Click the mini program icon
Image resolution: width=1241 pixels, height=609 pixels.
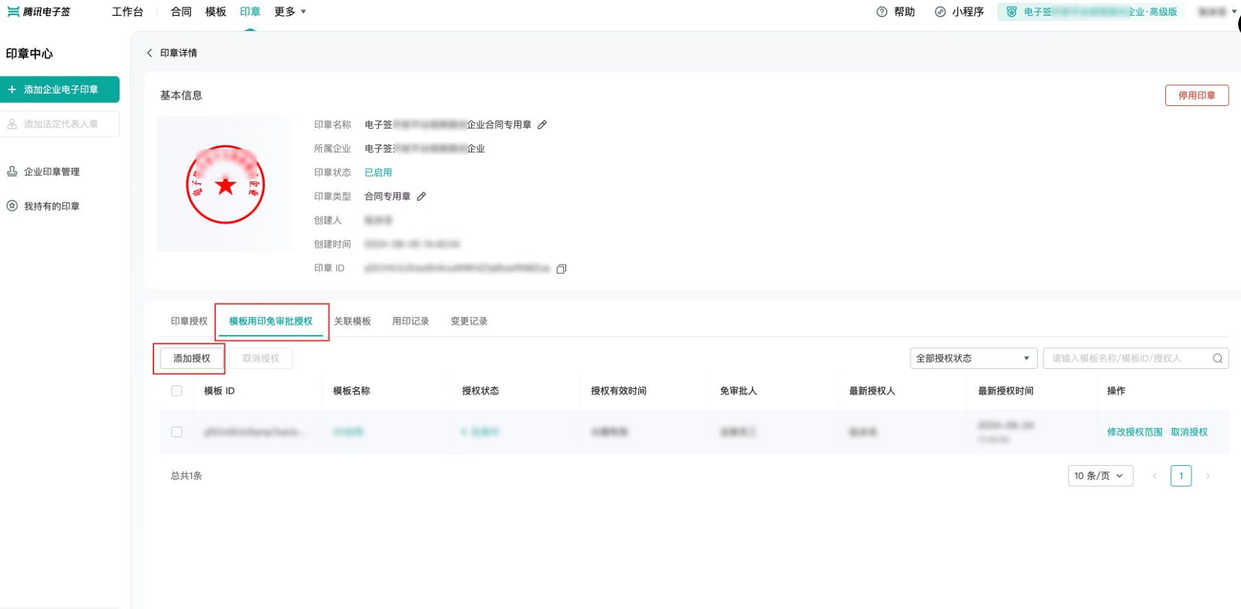940,12
